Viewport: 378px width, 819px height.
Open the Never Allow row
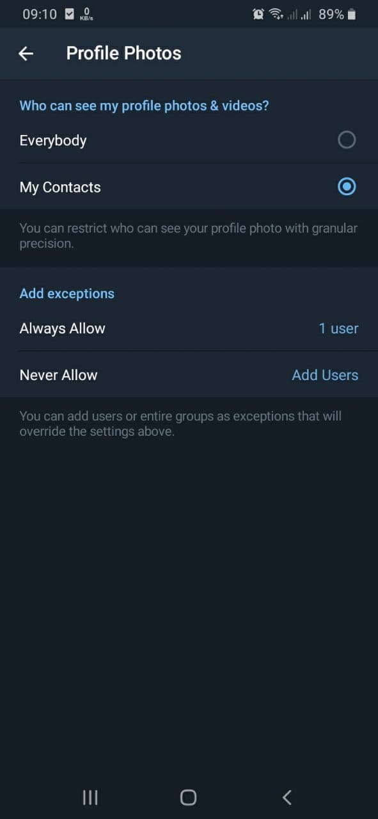189,375
